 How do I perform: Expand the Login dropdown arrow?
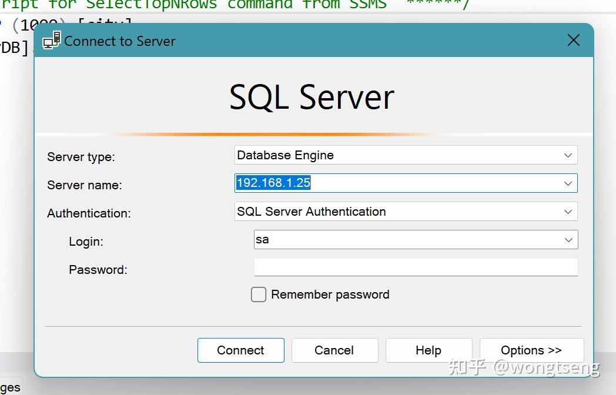click(567, 239)
